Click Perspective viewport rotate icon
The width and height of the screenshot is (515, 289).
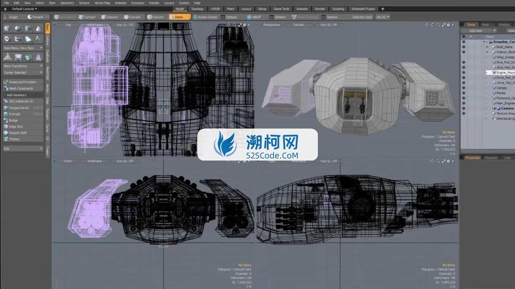click(433, 25)
